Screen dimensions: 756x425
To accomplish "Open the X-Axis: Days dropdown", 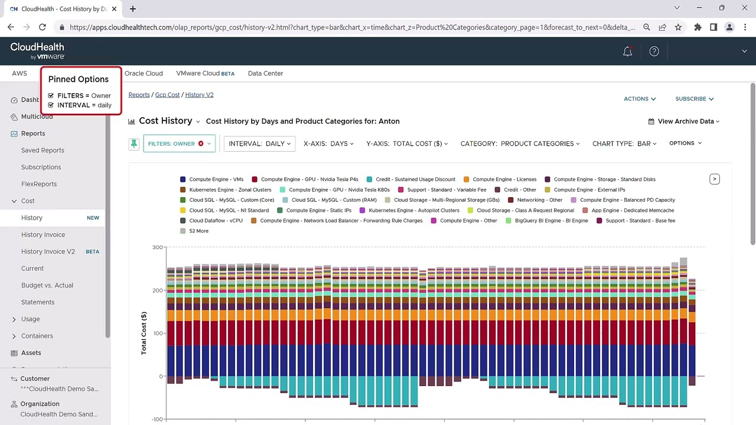I will pos(328,143).
